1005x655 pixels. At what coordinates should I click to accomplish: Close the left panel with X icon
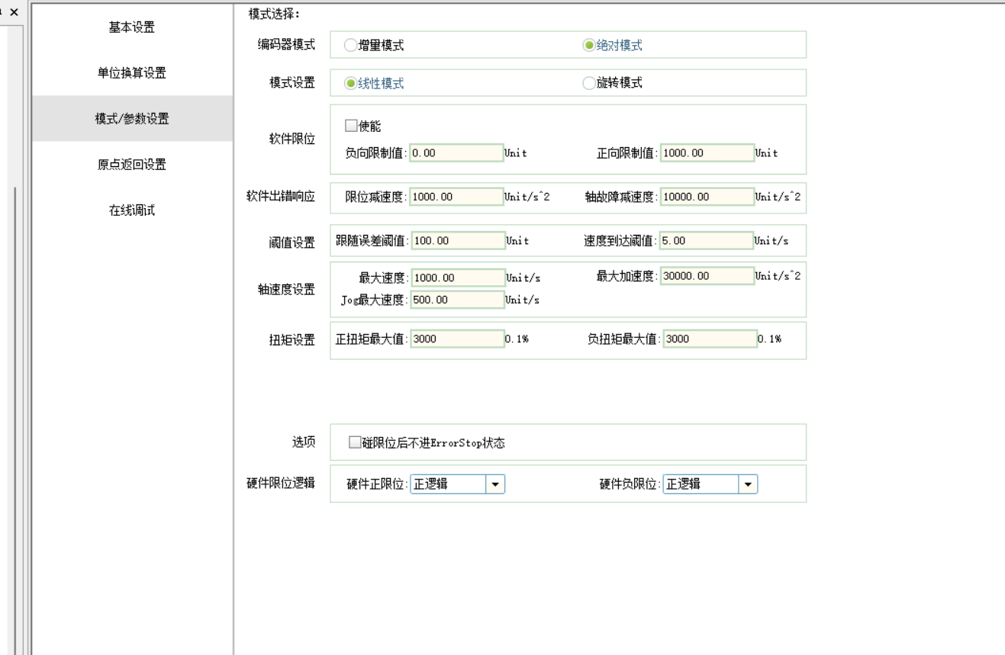click(x=14, y=13)
